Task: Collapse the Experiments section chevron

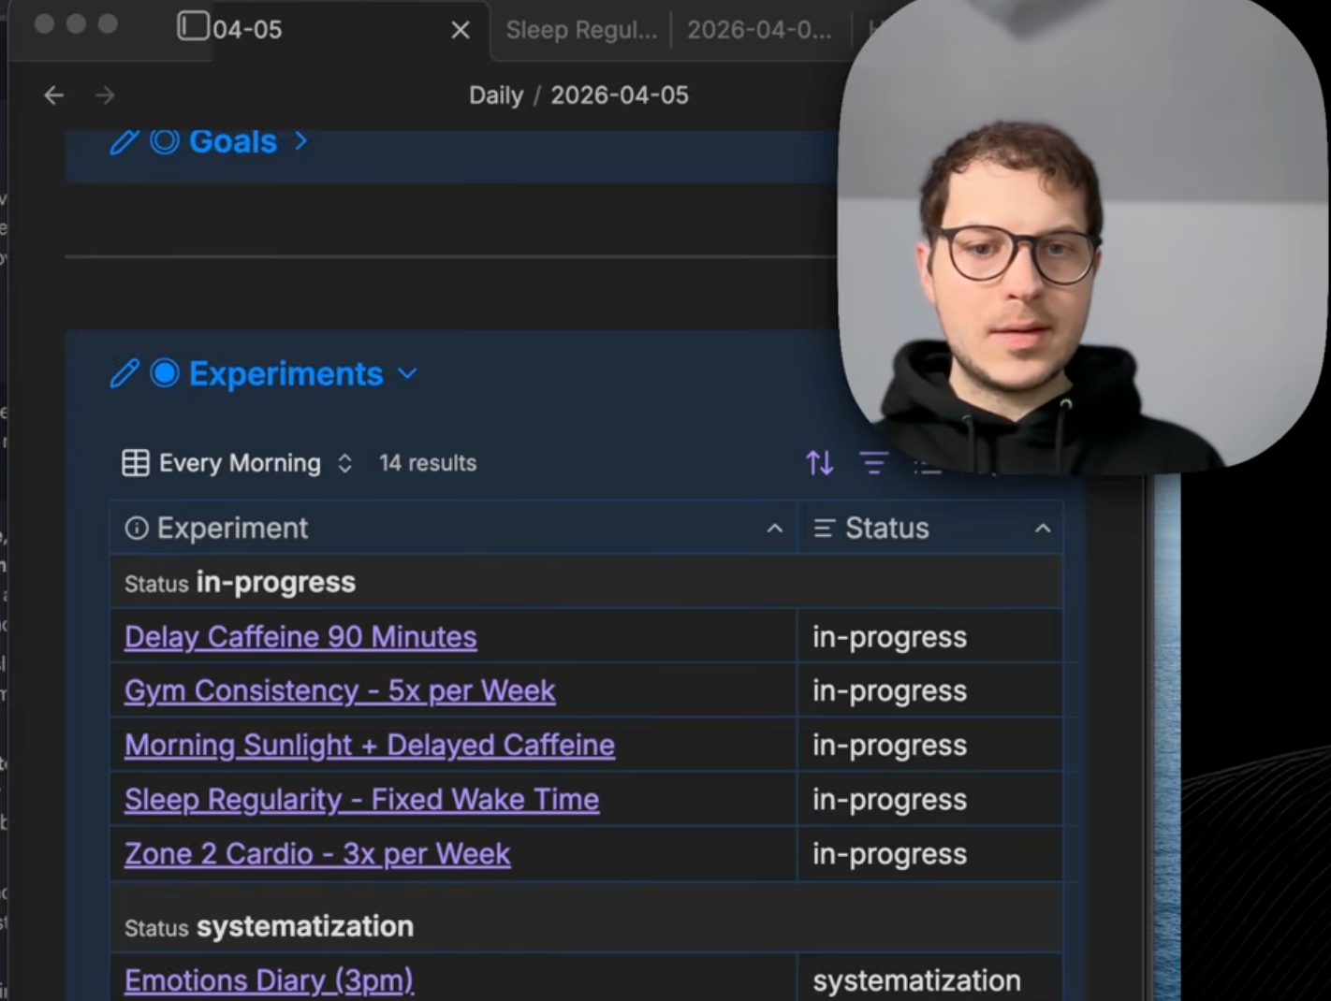Action: pos(407,373)
